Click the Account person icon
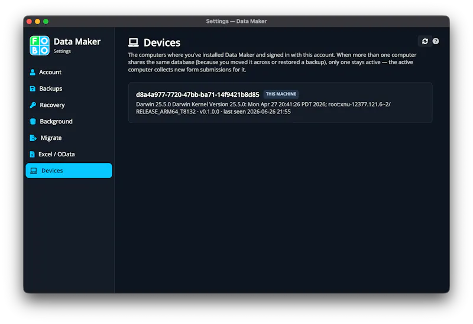The image size is (473, 324). pos(33,72)
